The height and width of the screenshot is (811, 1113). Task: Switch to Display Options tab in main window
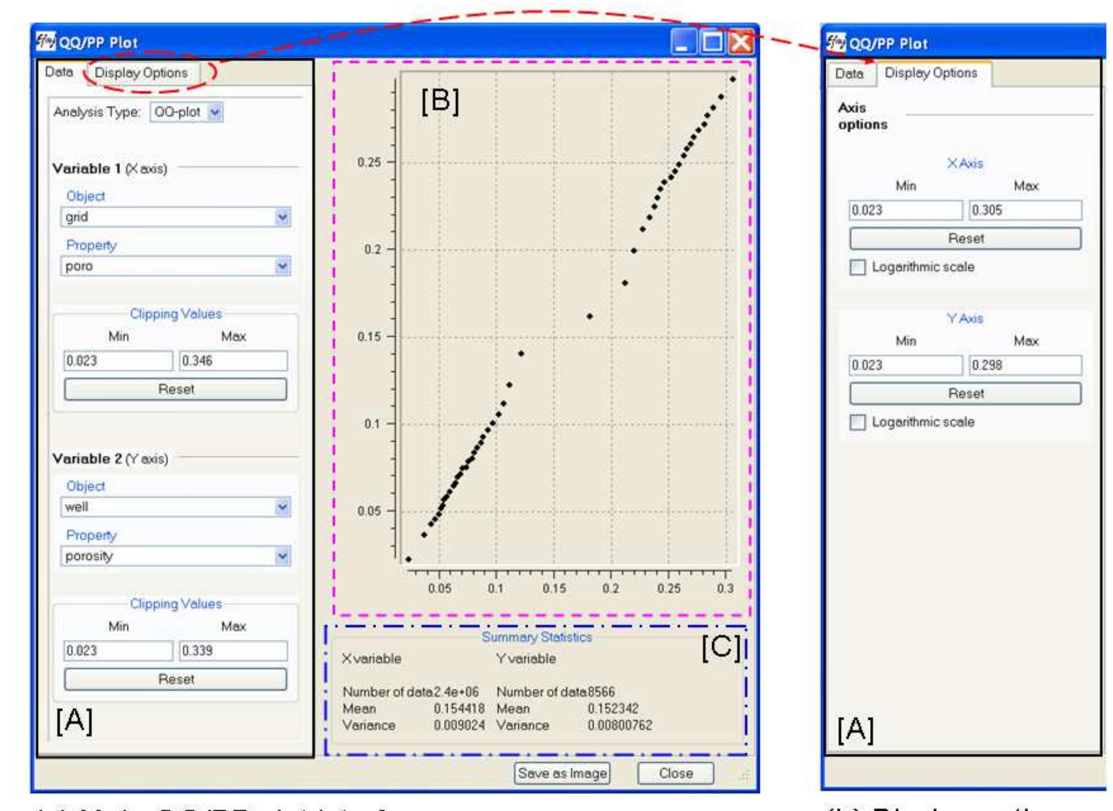[142, 73]
